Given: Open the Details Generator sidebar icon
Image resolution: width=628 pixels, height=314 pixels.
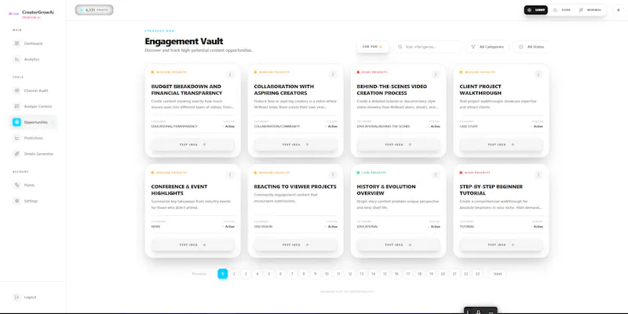Looking at the screenshot, I should click(x=16, y=154).
